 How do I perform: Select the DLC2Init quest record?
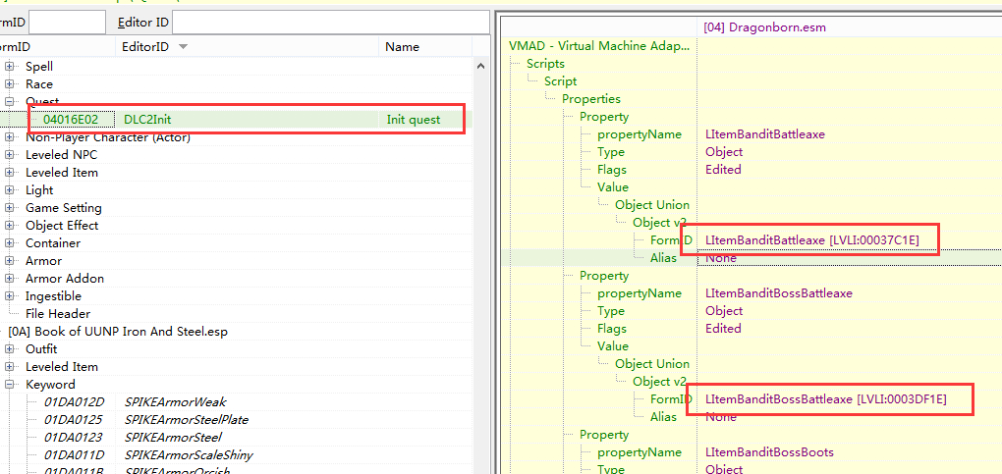pyautogui.click(x=236, y=120)
